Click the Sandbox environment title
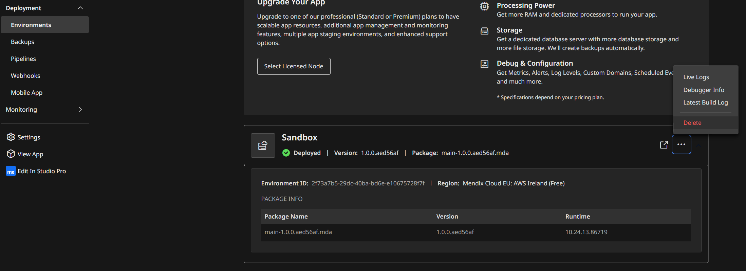 pos(300,137)
